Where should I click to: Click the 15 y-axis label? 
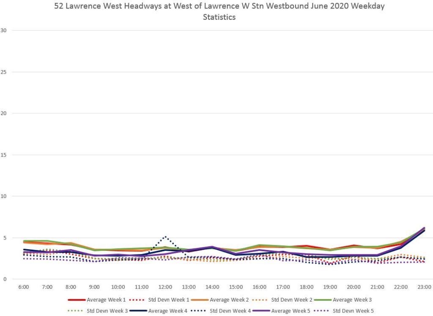pyautogui.click(x=4, y=155)
